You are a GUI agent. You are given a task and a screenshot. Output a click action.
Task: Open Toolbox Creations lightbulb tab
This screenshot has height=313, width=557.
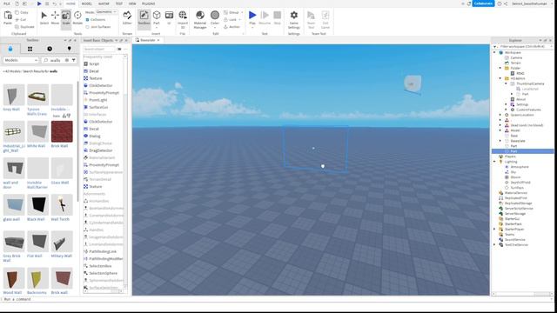click(70, 49)
